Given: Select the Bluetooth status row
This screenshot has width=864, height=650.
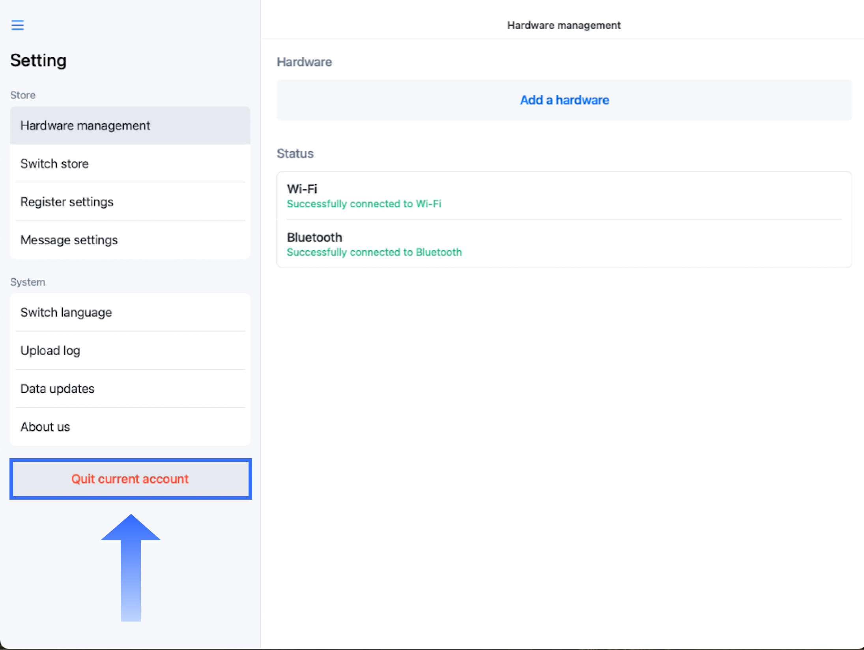Looking at the screenshot, I should 564,244.
